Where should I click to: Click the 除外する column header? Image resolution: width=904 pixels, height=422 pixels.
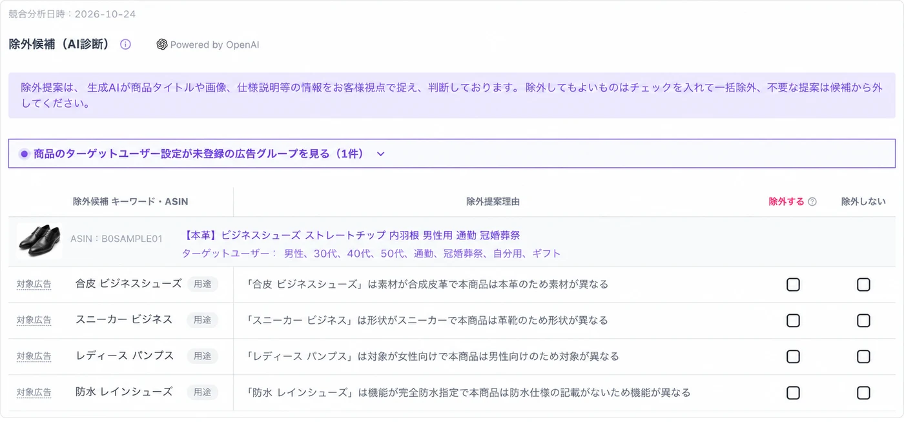tap(786, 201)
